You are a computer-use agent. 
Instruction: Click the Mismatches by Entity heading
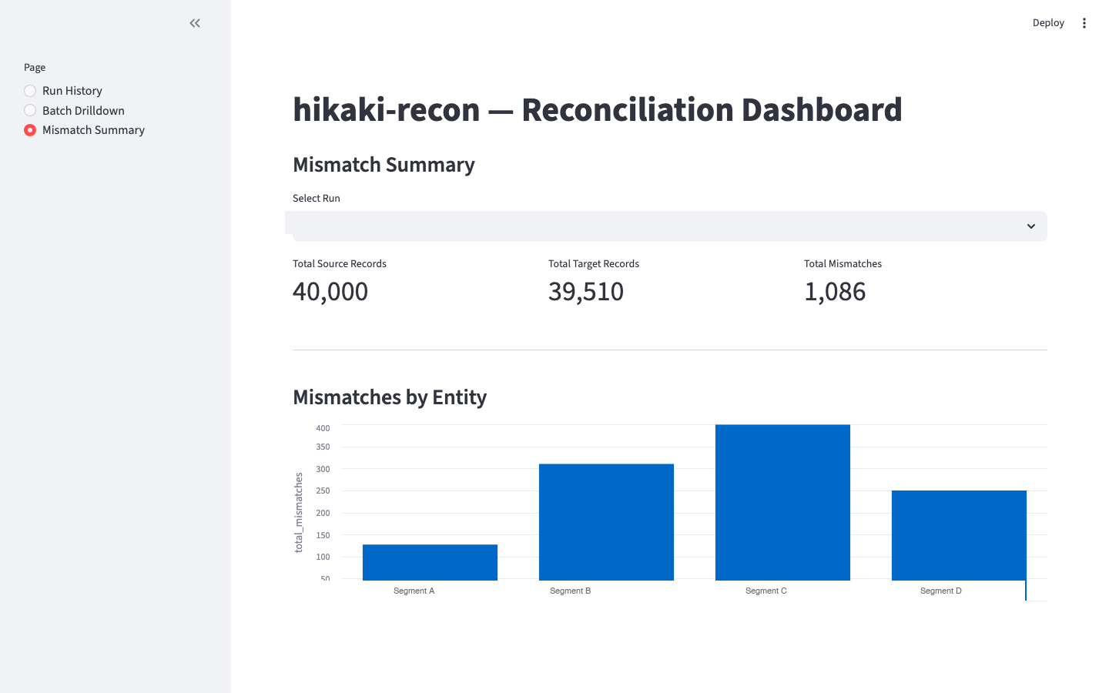click(x=390, y=397)
